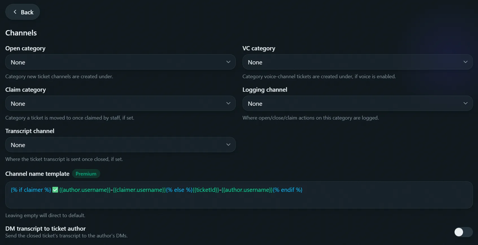Click the 'Category a ticket is moved to' description
This screenshot has height=245, width=478.
point(70,118)
